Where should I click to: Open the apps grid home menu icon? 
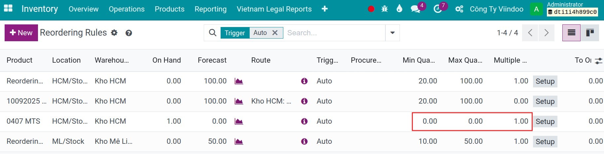(8, 9)
